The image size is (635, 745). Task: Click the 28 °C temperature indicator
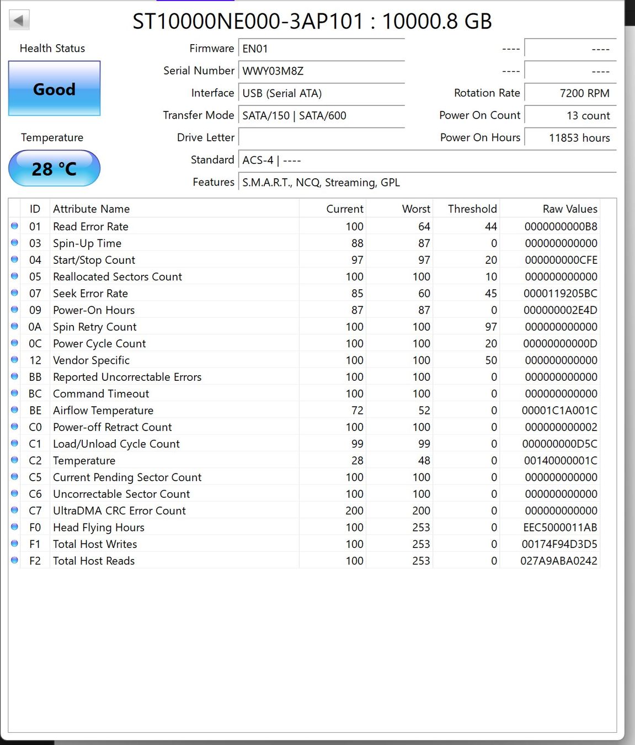pos(54,168)
